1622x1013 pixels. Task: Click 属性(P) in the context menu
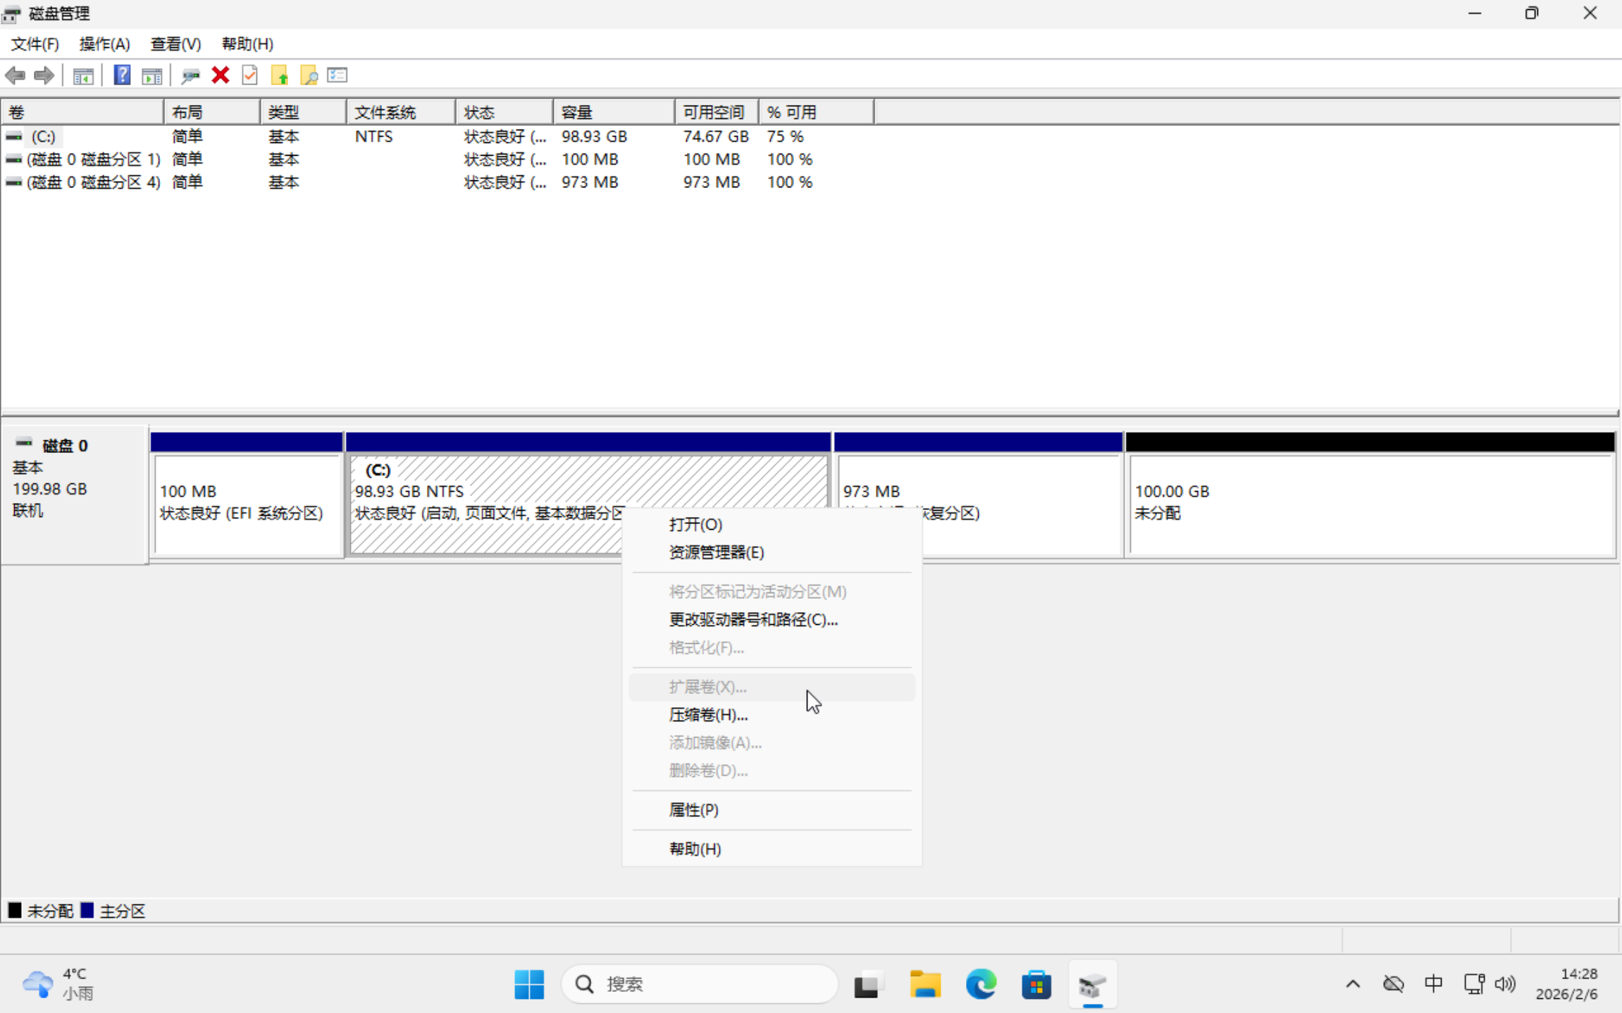[693, 809]
